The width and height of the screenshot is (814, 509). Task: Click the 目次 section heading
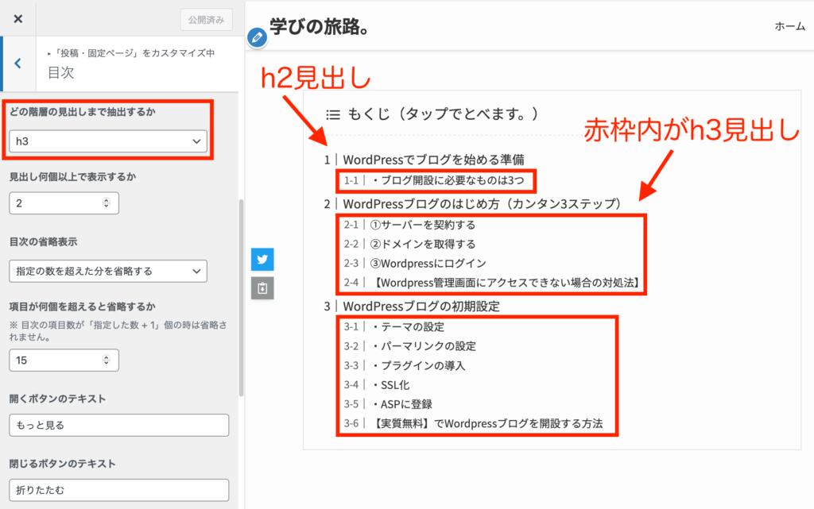(60, 72)
